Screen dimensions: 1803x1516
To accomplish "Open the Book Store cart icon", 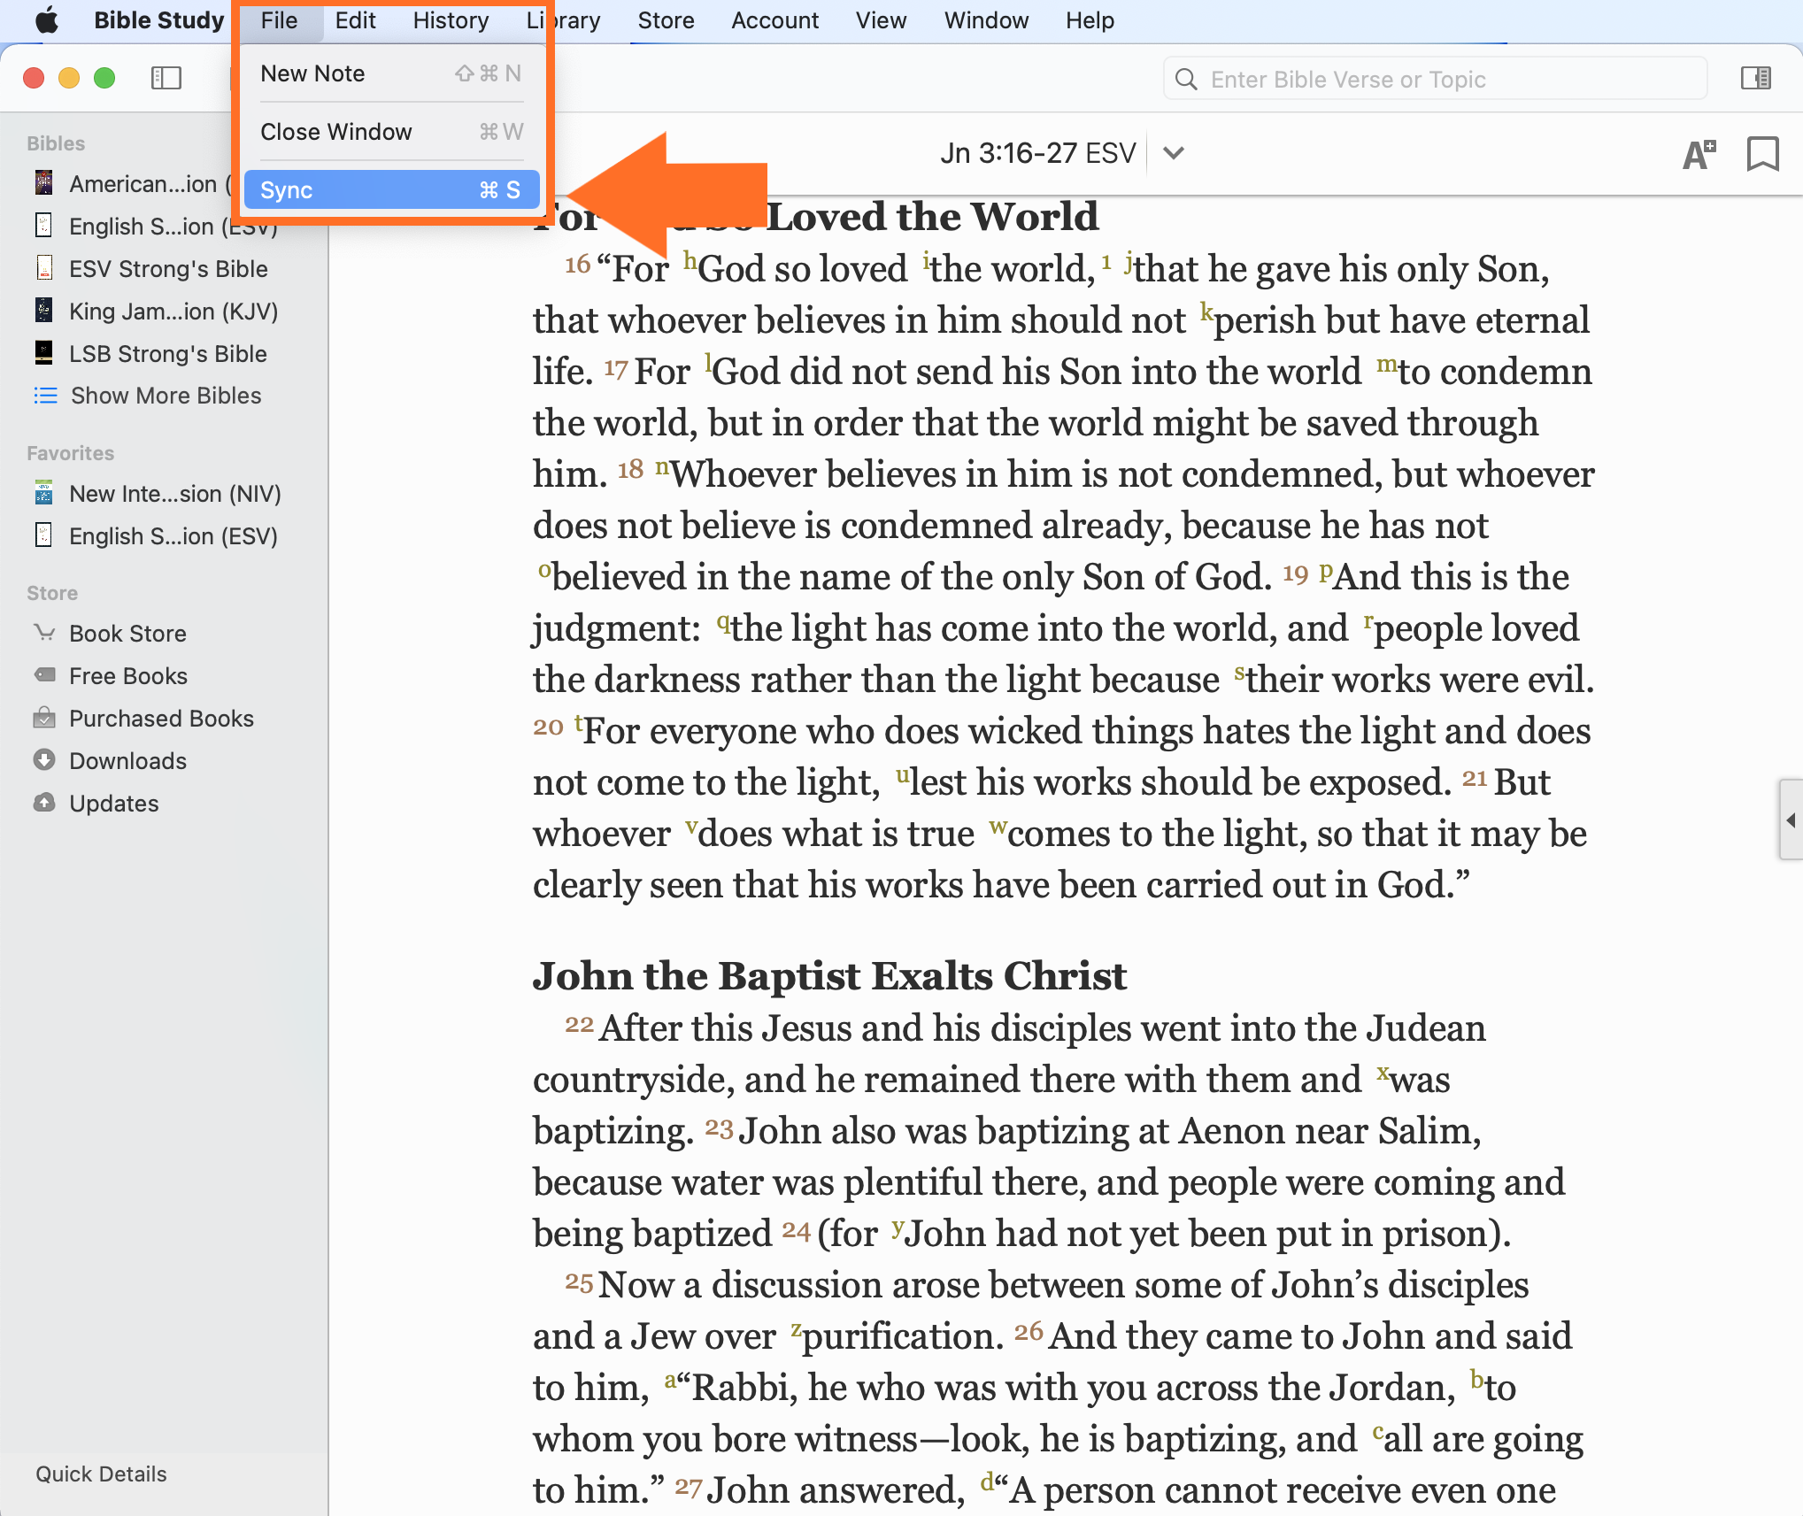I will (x=44, y=633).
